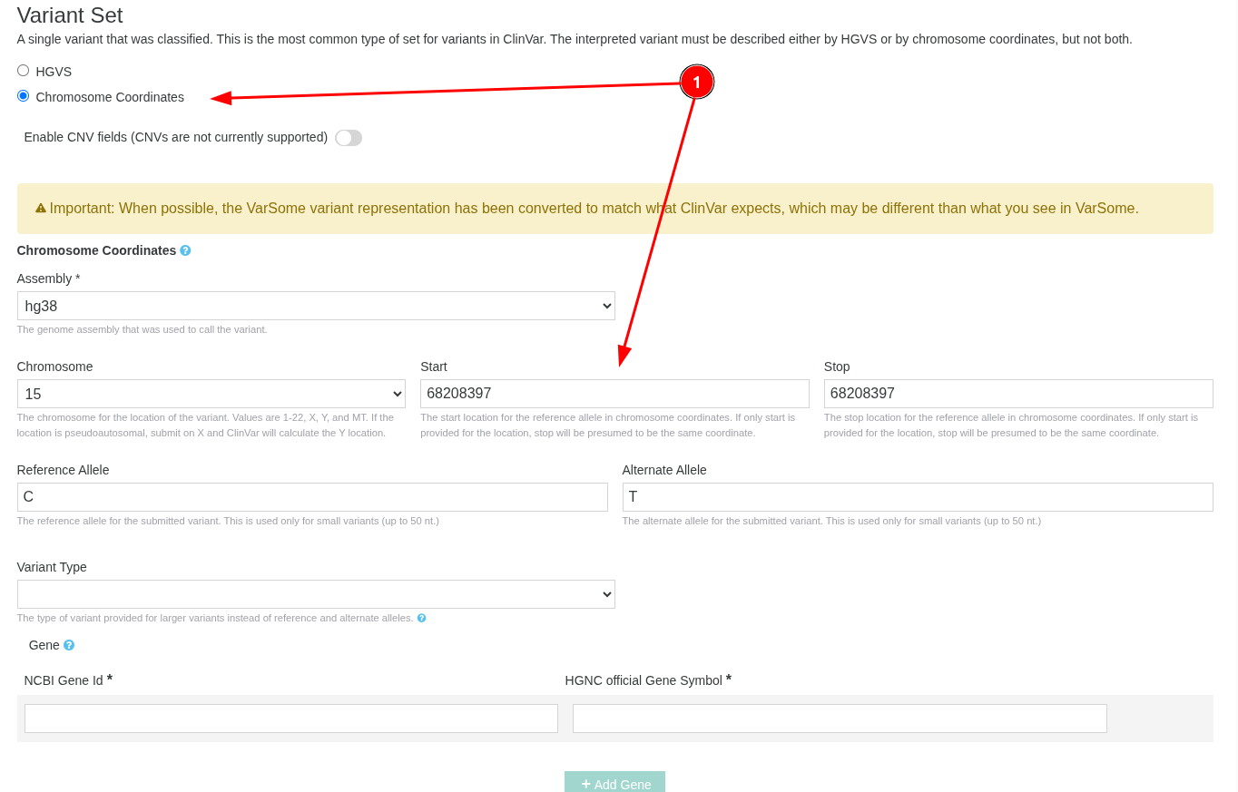
Task: Click the Add Gene button
Action: click(x=614, y=782)
